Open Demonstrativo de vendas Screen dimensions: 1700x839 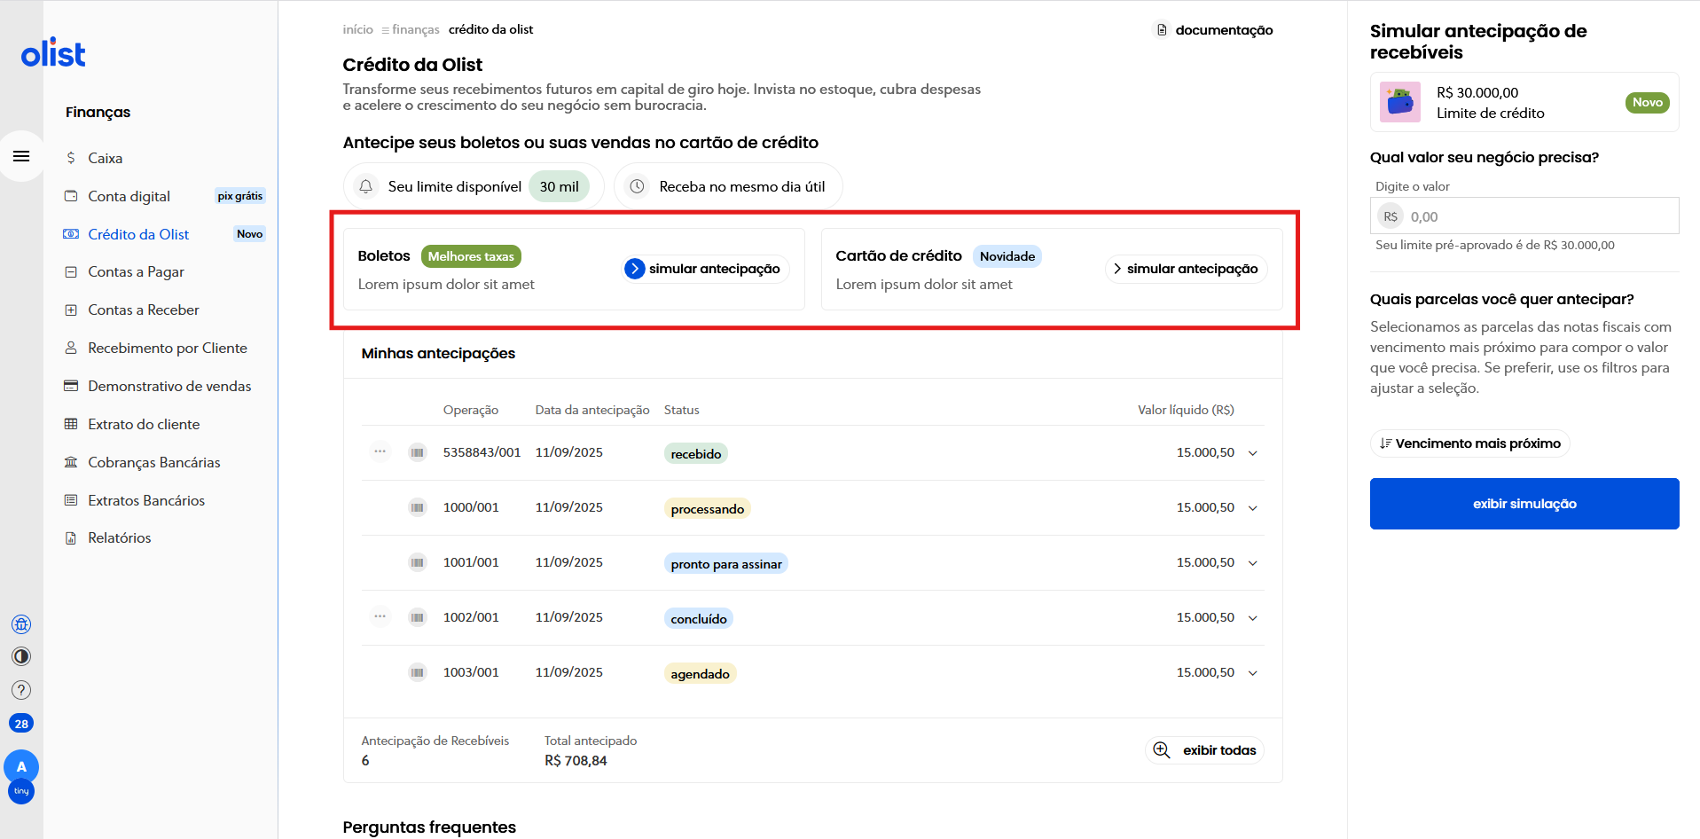pyautogui.click(x=169, y=386)
